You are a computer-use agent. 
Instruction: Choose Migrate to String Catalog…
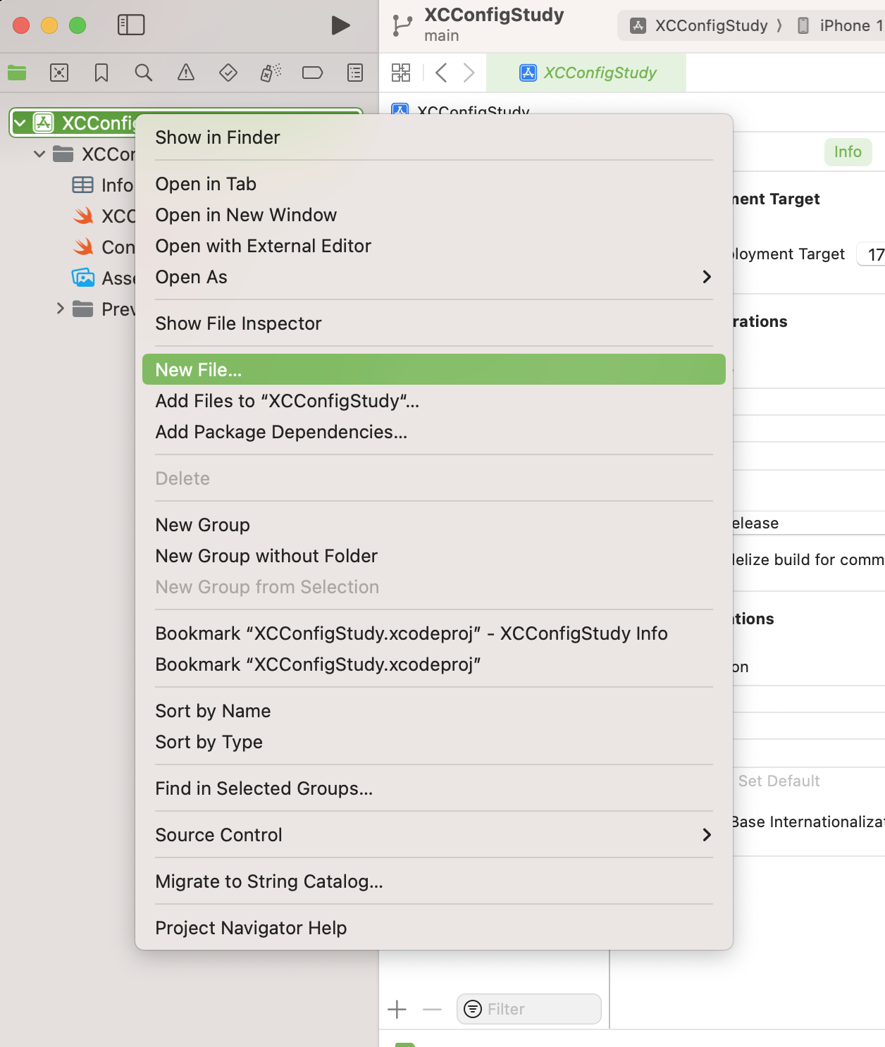(434, 881)
